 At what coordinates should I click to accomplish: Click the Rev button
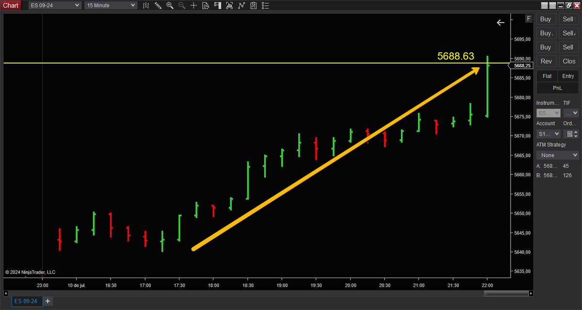click(x=546, y=61)
